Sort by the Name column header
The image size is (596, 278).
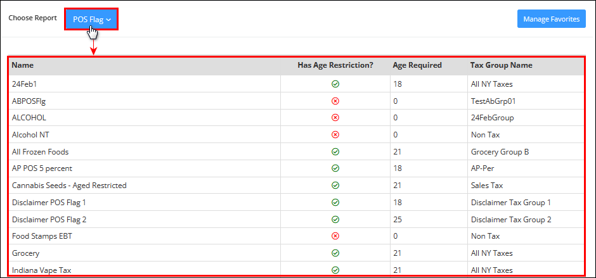pyautogui.click(x=22, y=65)
